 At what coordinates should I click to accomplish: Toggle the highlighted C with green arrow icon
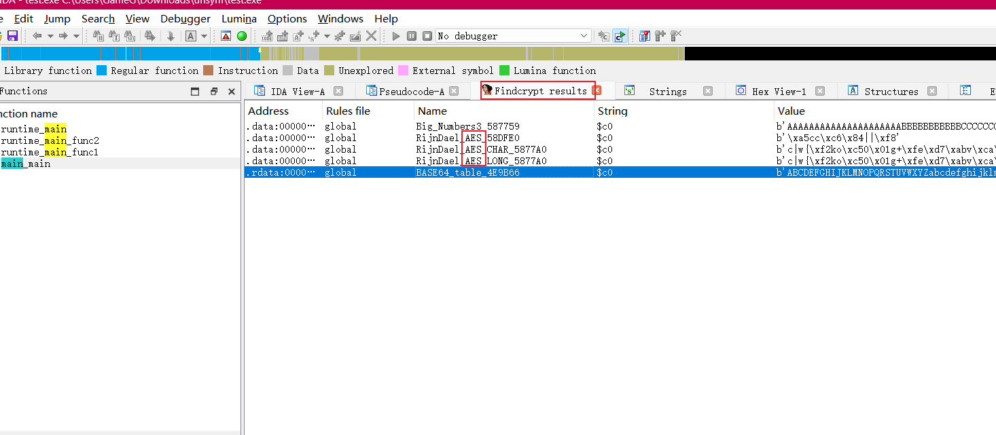point(620,36)
